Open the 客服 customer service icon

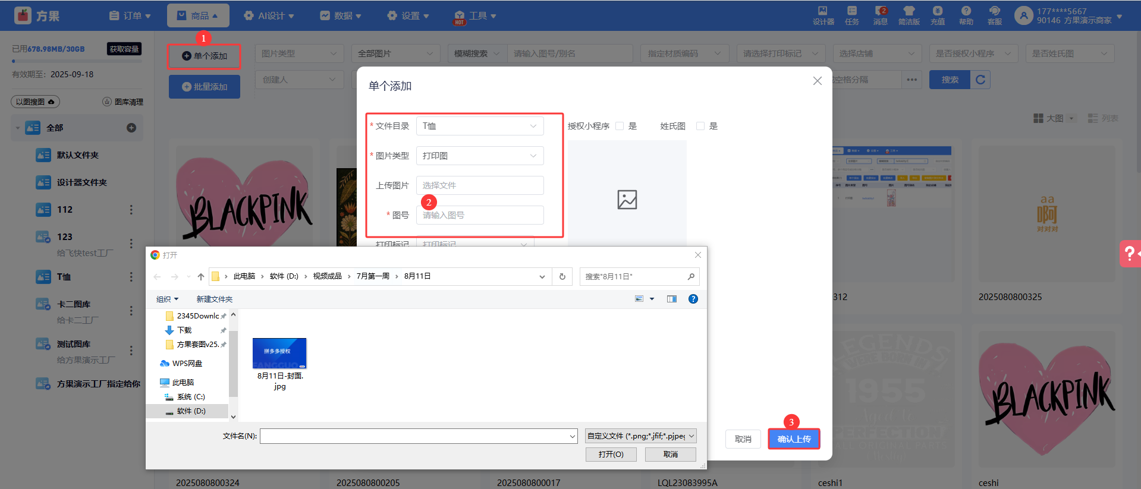[x=995, y=15]
